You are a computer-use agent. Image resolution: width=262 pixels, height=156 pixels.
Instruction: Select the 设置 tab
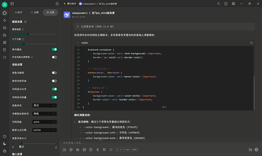(x=51, y=13)
